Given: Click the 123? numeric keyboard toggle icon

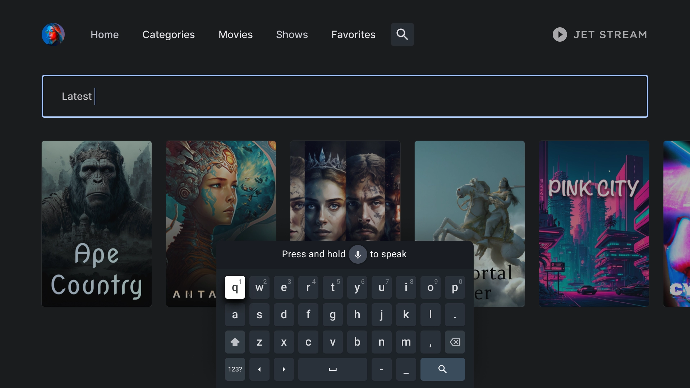Looking at the screenshot, I should coord(235,369).
